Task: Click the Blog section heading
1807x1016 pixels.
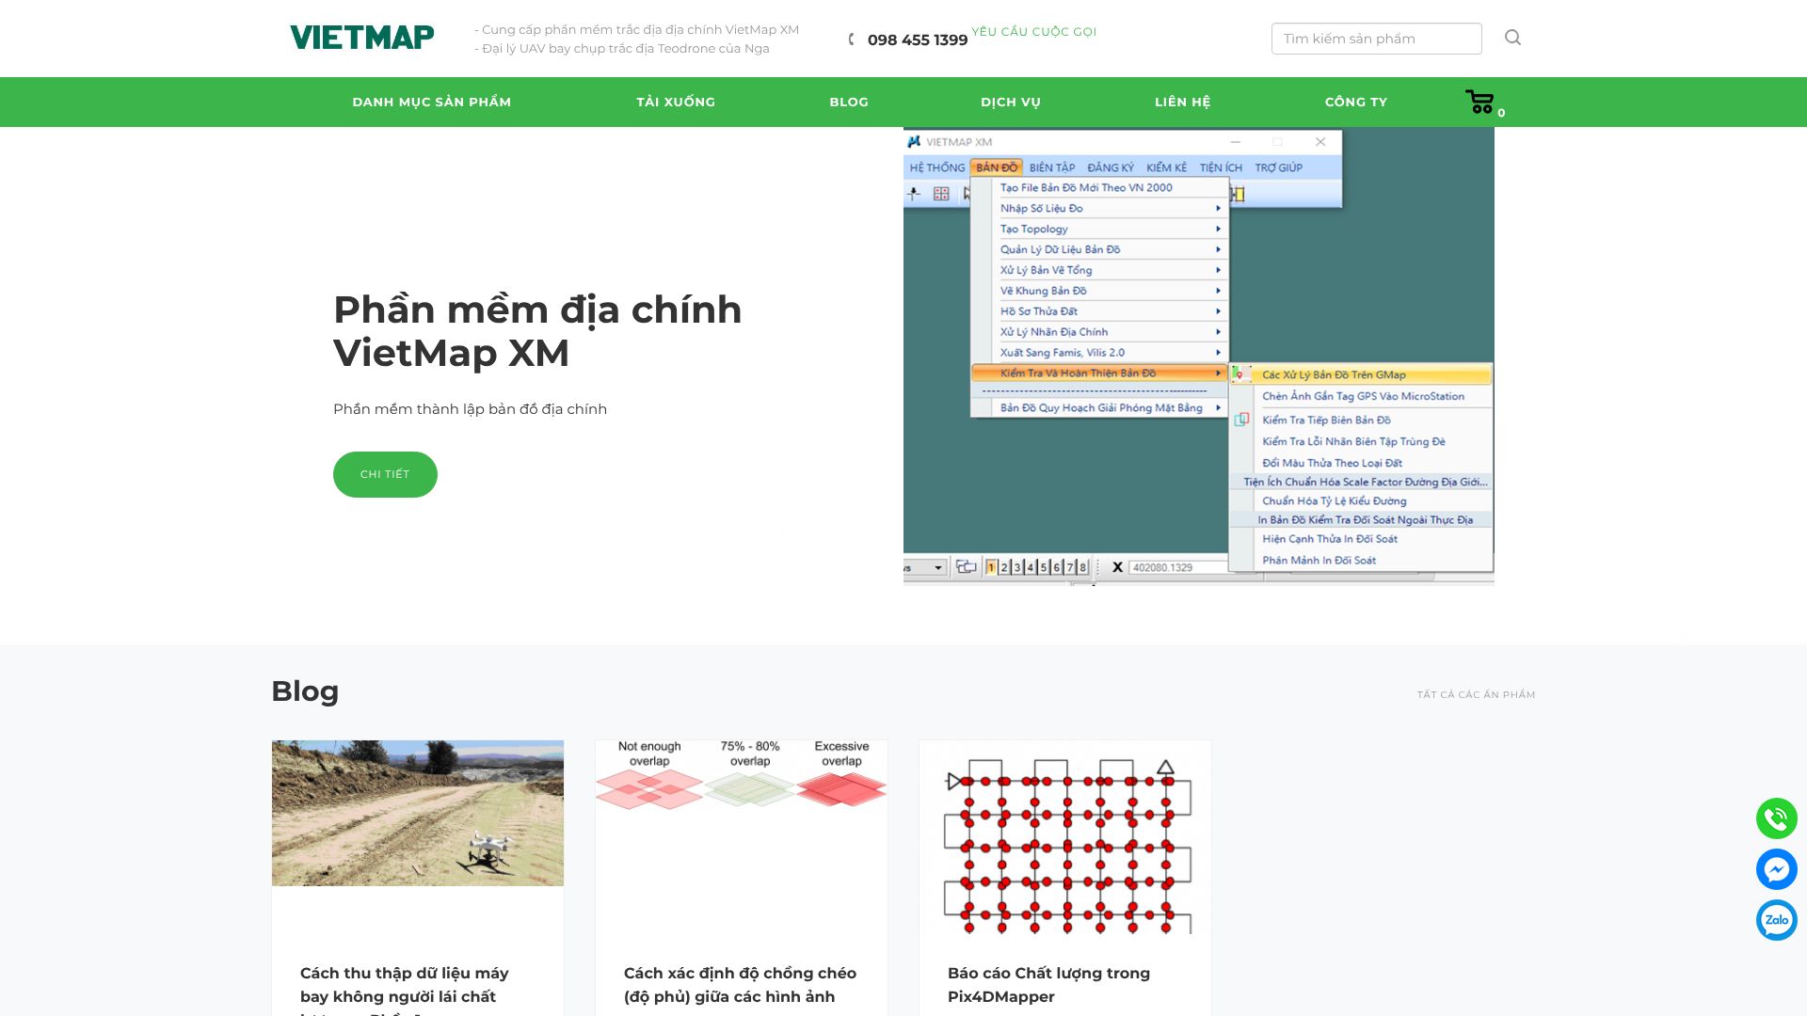Action: (x=305, y=691)
